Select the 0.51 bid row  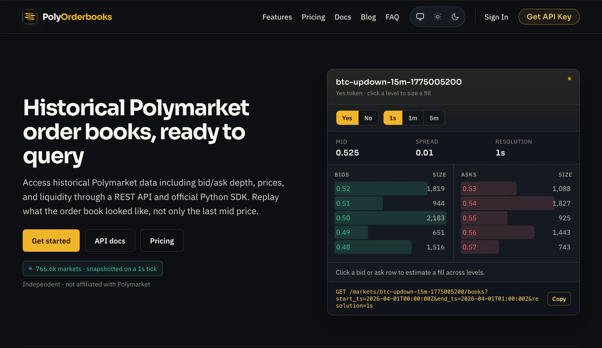tap(390, 203)
